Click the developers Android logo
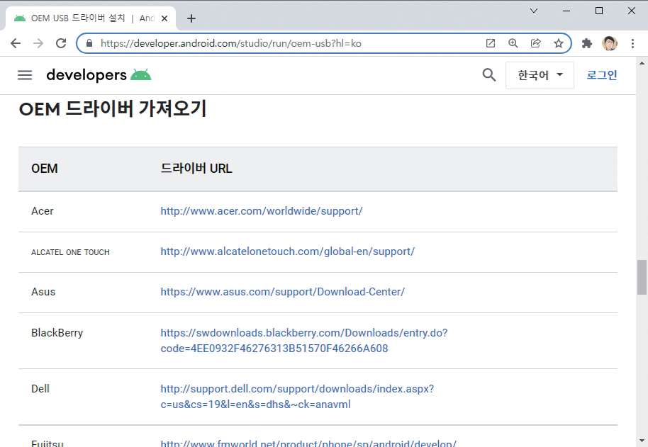 click(99, 75)
